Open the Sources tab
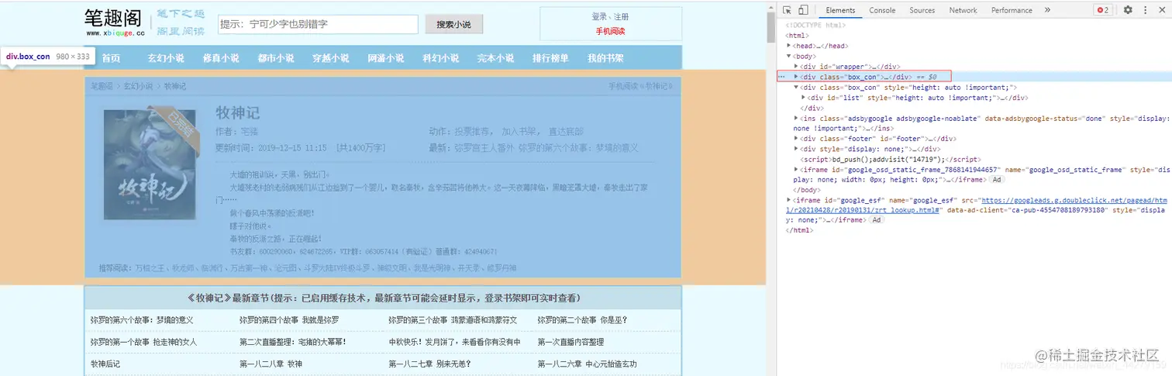This screenshot has height=376, width=1172. (922, 10)
